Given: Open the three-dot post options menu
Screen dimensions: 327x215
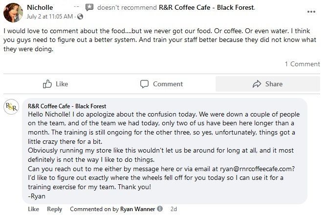Looking at the screenshot, I should tap(311, 11).
